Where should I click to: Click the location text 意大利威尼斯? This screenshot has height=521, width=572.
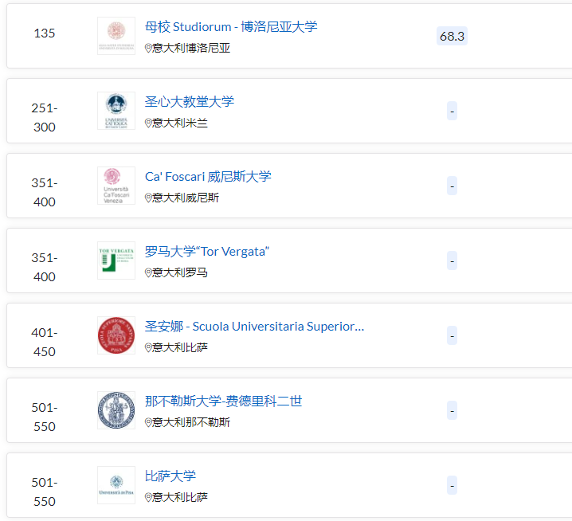tap(186, 198)
